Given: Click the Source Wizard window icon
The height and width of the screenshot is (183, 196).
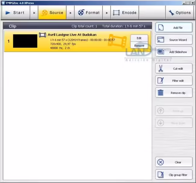Looking at the screenshot, I should [x=161, y=40].
